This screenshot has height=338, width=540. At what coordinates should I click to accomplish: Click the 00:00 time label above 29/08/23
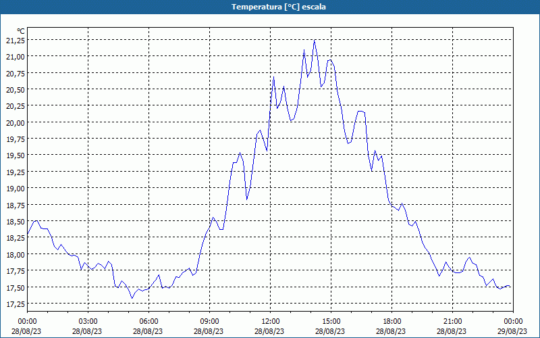[513, 322]
